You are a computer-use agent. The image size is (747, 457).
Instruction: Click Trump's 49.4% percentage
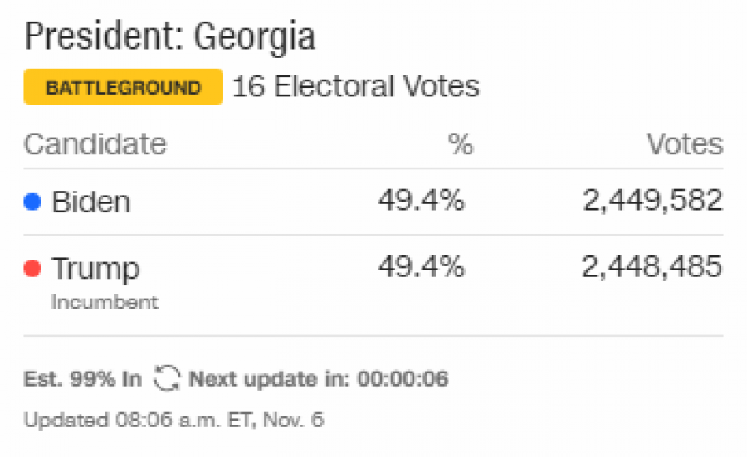point(421,266)
